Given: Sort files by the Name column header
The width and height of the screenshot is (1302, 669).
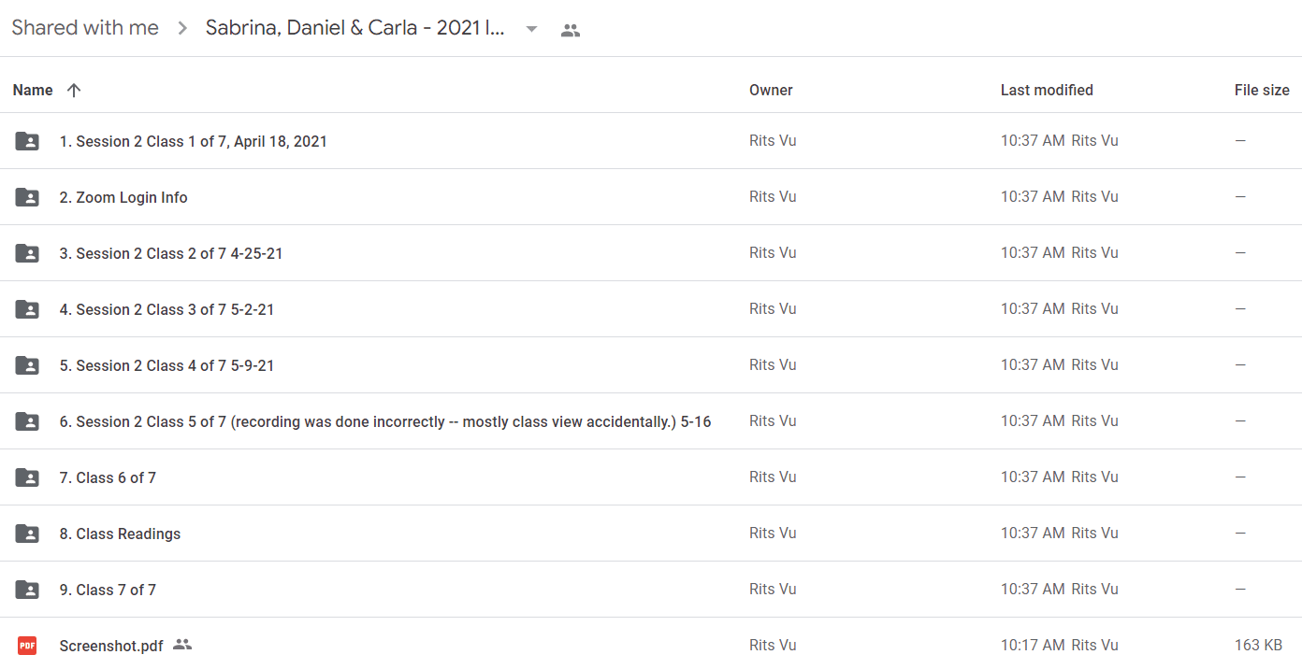Looking at the screenshot, I should coord(33,90).
